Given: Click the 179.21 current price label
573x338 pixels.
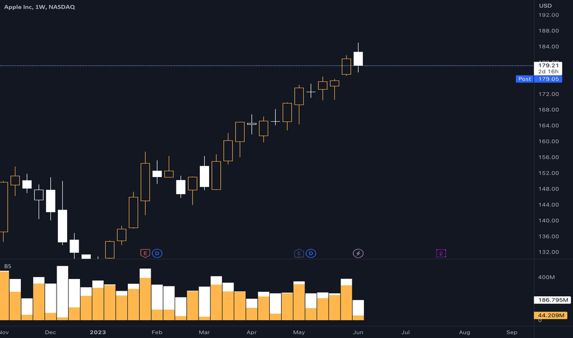Looking at the screenshot, I should click(548, 65).
